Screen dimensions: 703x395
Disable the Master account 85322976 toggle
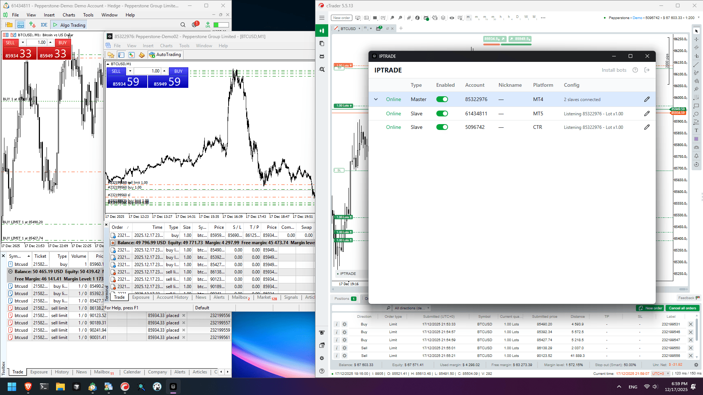(442, 99)
